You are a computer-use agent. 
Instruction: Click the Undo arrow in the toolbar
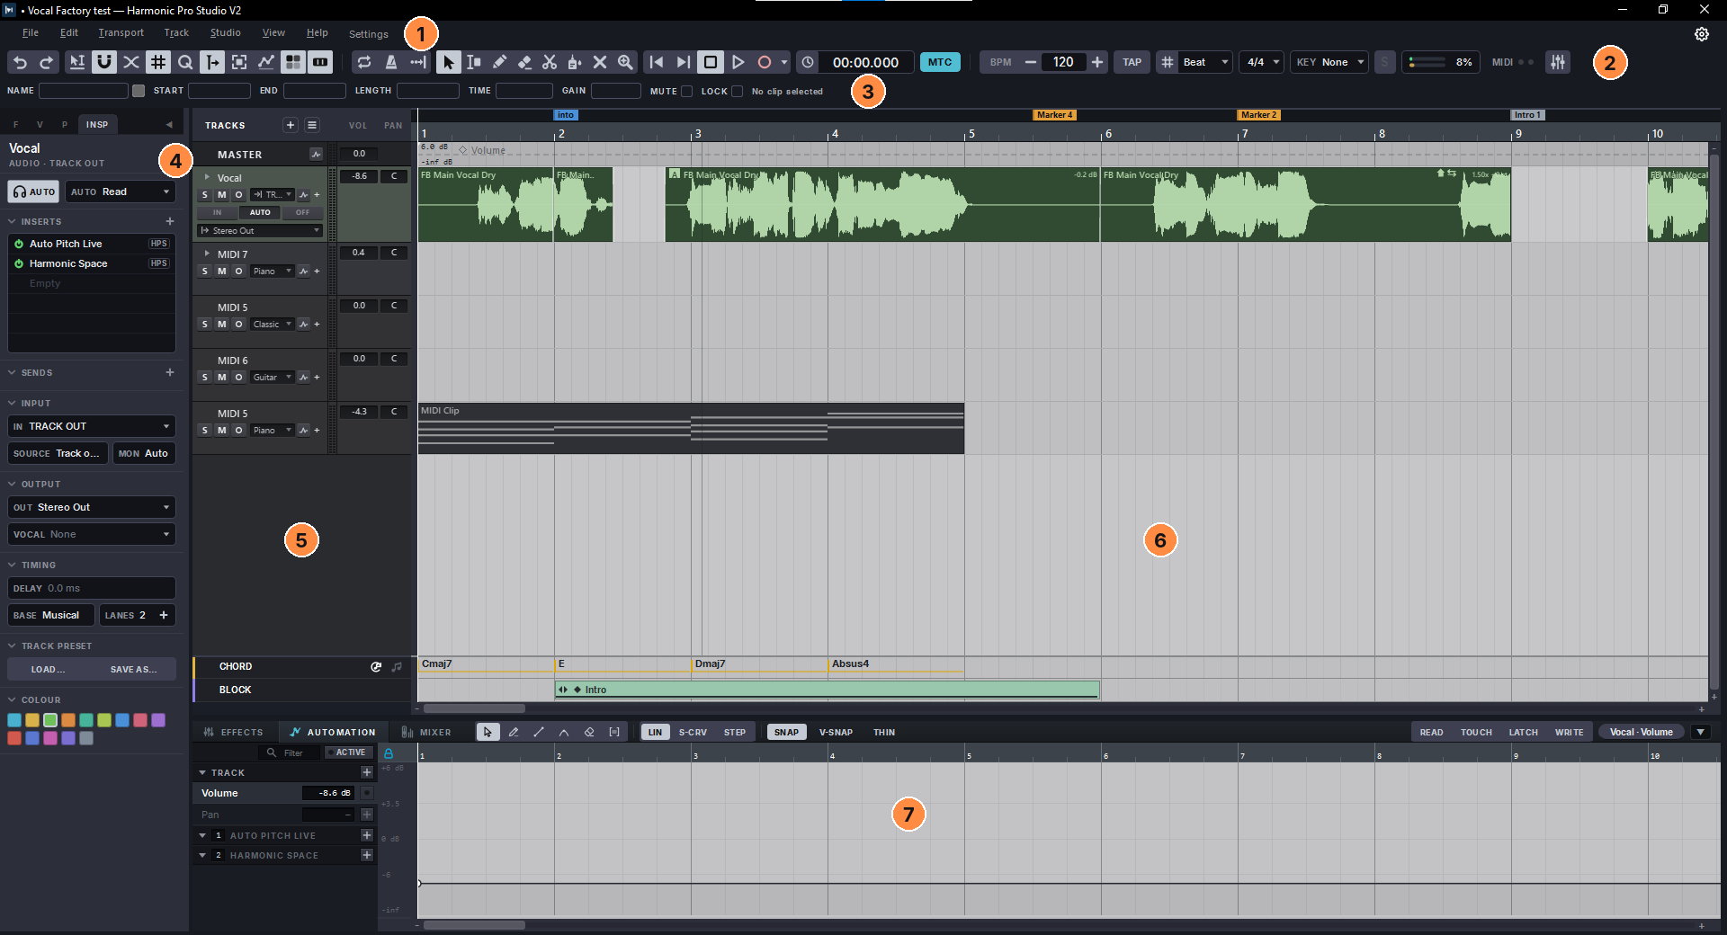(20, 62)
